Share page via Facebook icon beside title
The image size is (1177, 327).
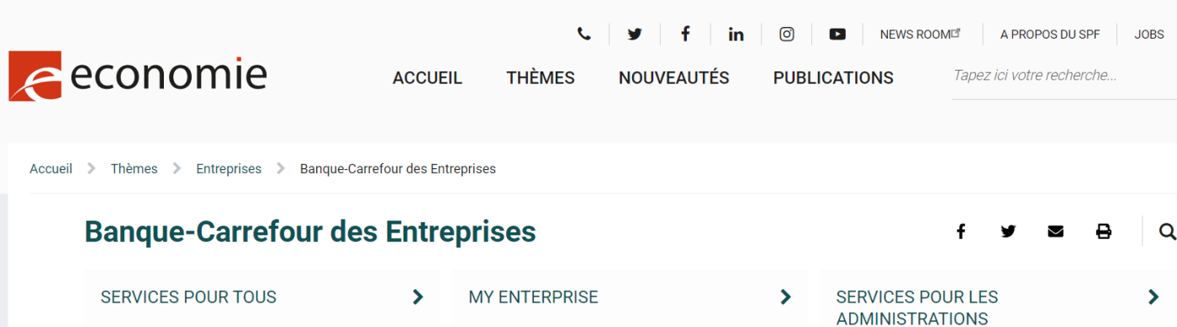pos(961,231)
